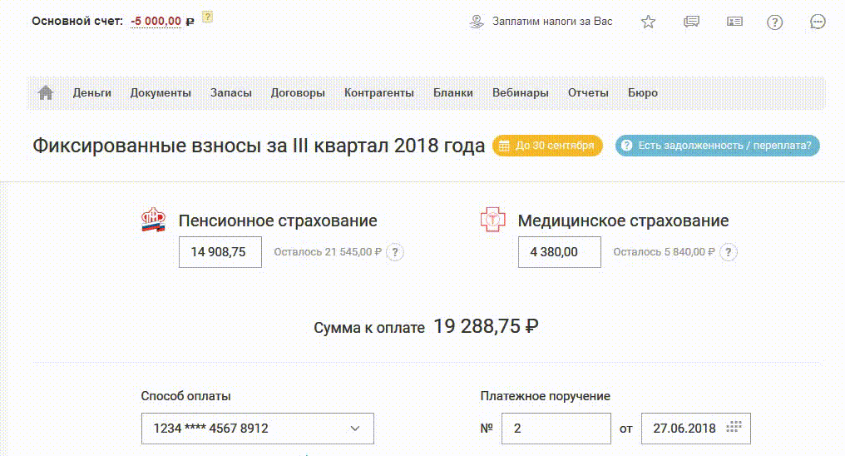Click the ID card requisites icon

point(734,22)
